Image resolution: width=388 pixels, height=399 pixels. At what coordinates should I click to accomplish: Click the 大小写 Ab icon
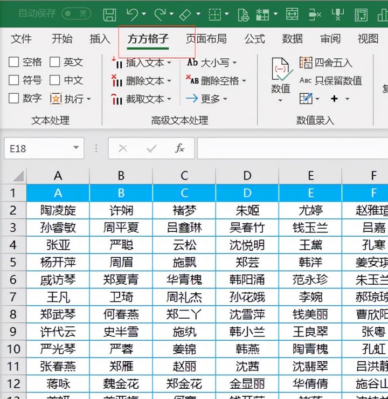click(x=192, y=62)
